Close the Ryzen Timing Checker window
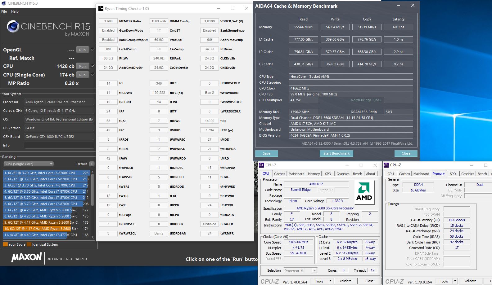 (247, 8)
